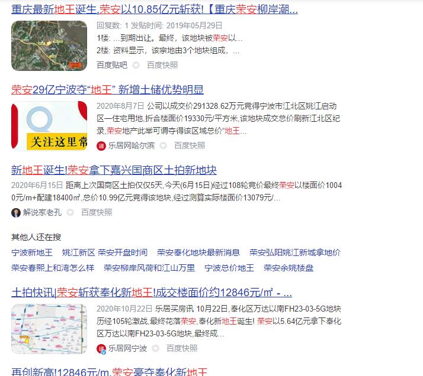Open source 乐居网哈尔滨

[132, 145]
